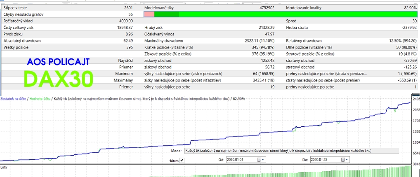Click the Spred value 30
420x177 pixels.
(415, 21)
